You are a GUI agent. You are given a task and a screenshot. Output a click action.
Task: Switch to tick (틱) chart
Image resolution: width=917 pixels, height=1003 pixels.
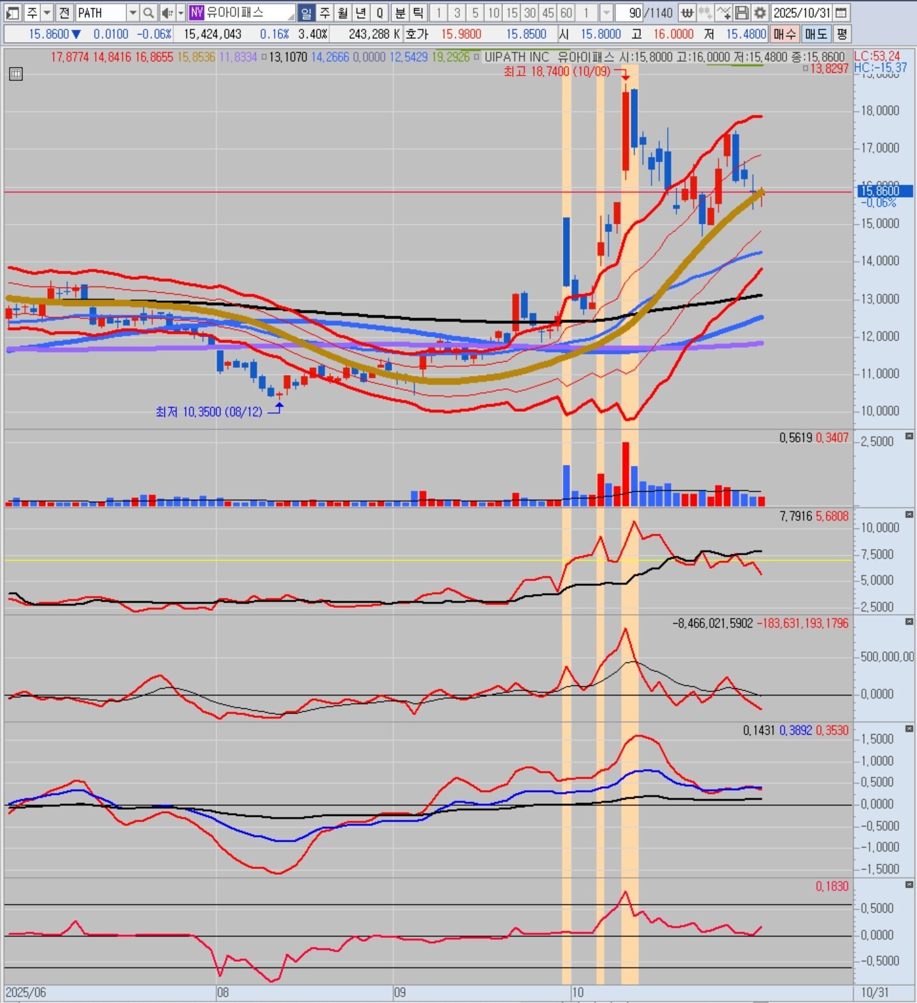point(418,13)
